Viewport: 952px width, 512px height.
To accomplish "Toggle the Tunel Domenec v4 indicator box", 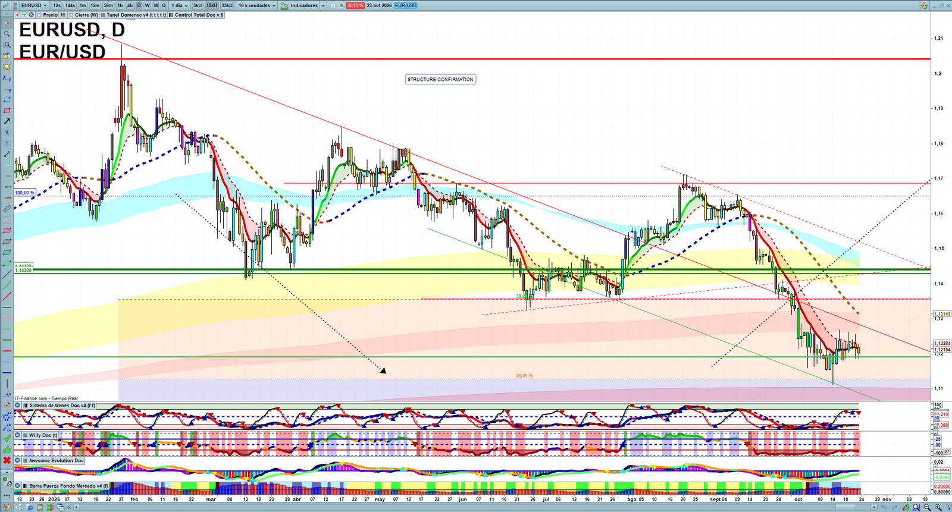I will coord(103,15).
